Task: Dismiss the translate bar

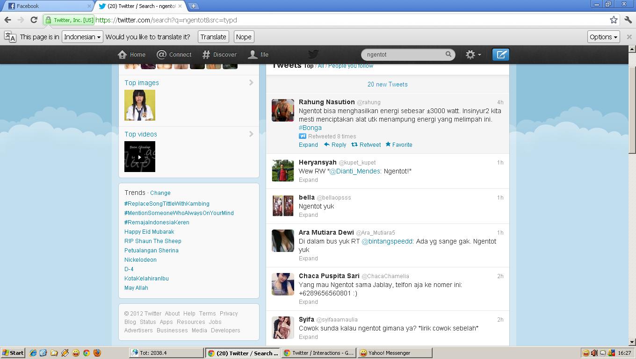Action: point(629,36)
